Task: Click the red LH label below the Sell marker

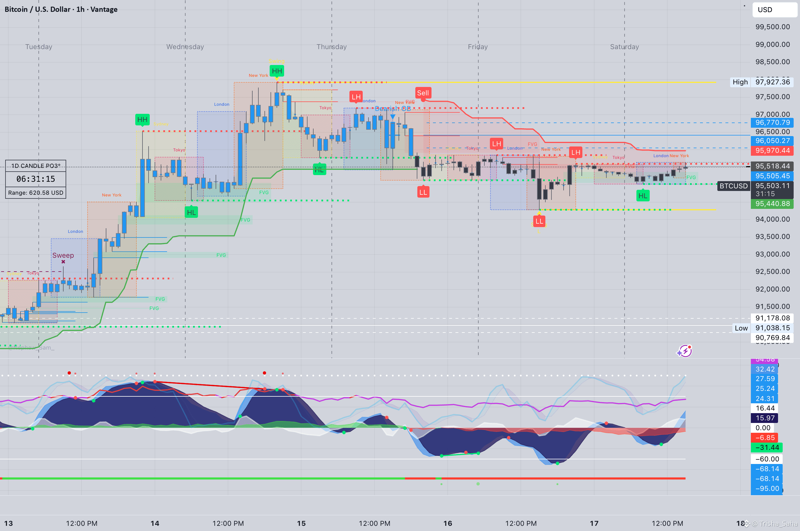Action: point(497,144)
